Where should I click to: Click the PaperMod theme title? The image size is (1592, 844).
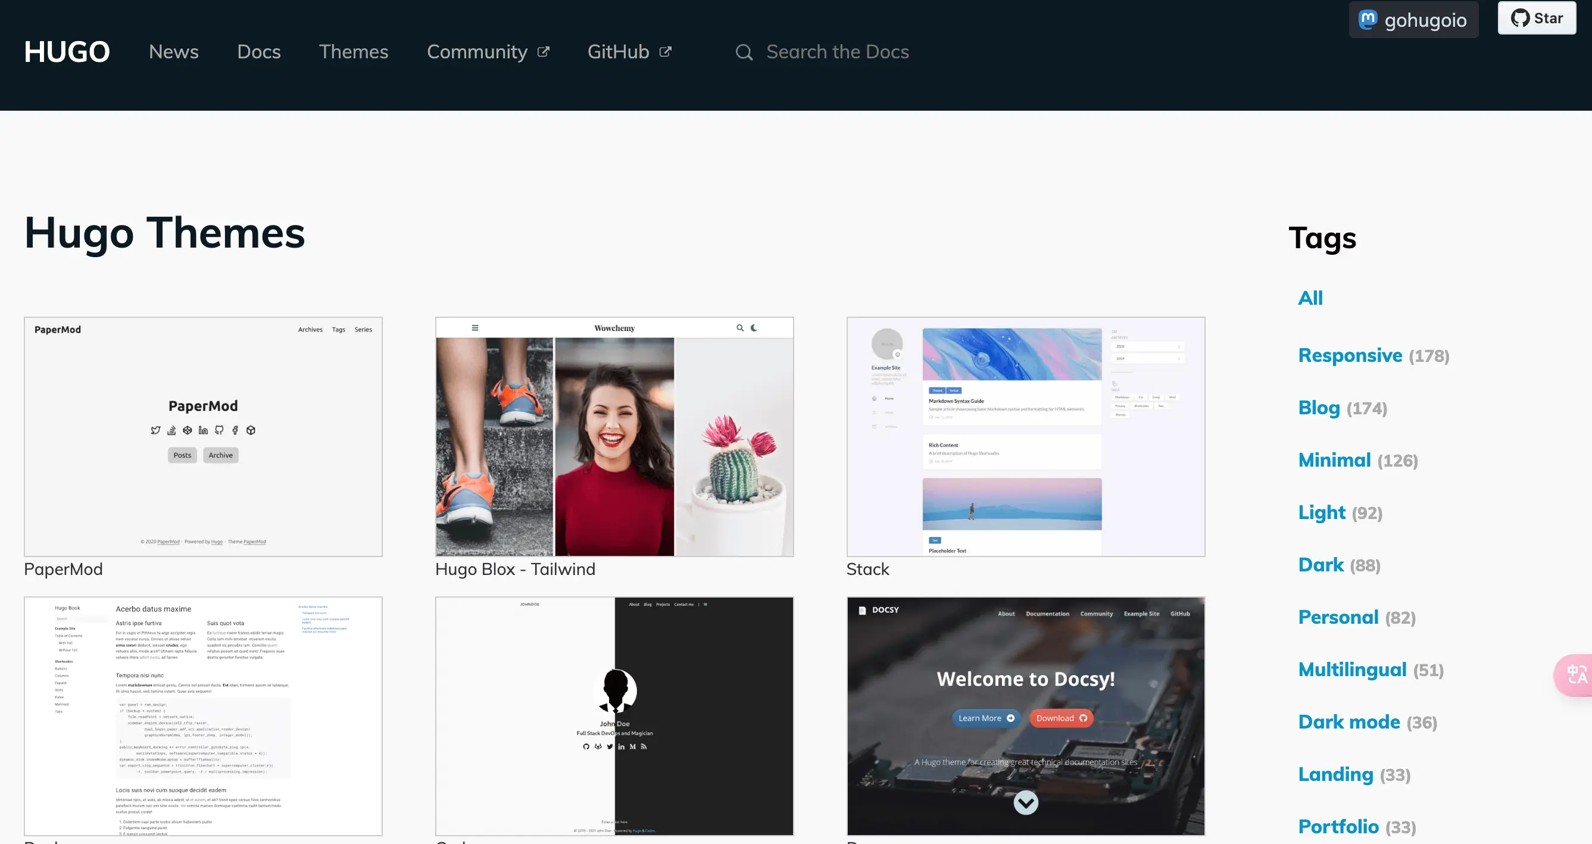63,569
